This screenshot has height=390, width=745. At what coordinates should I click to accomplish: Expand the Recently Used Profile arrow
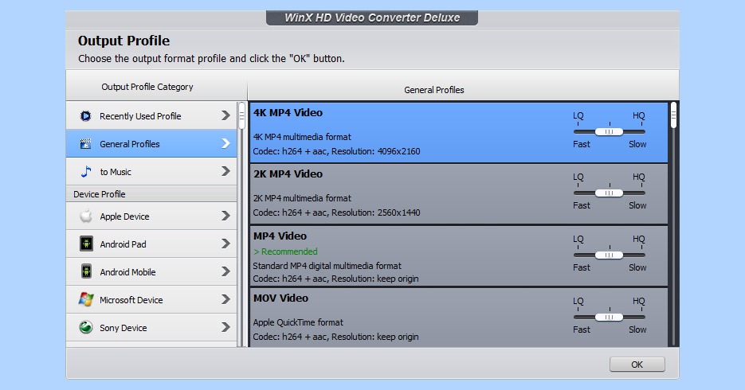[x=225, y=115]
